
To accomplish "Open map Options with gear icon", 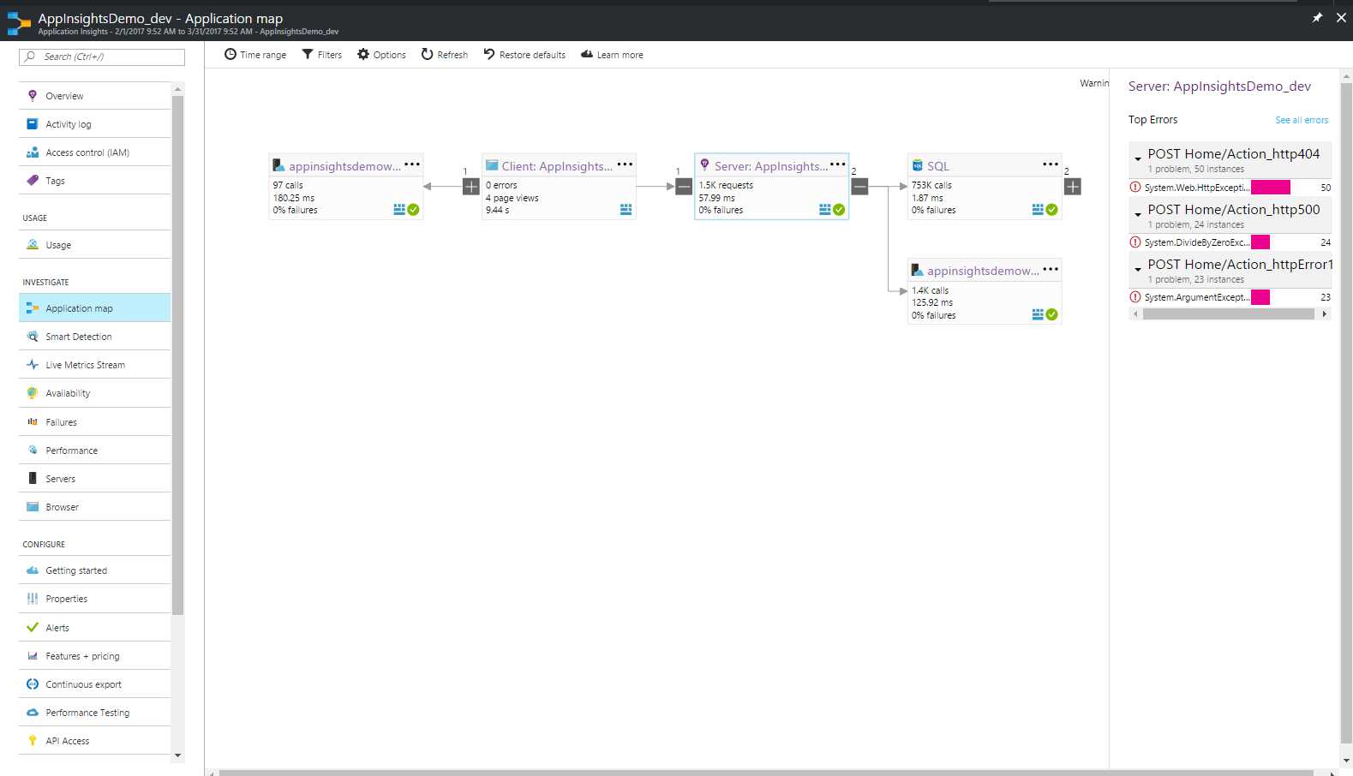I will point(382,55).
